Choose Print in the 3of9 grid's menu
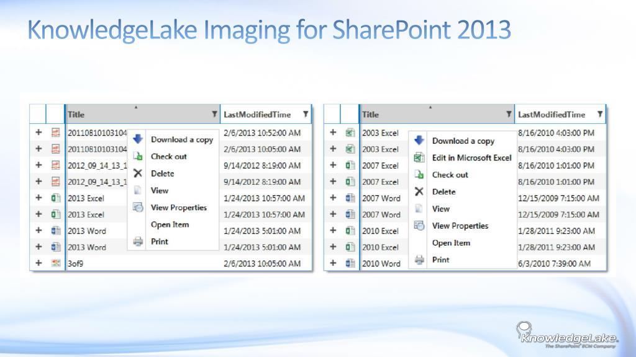636x357 pixels. 160,242
